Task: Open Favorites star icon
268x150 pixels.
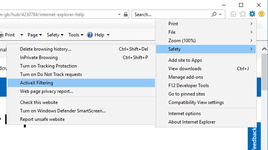Action: 243,14
